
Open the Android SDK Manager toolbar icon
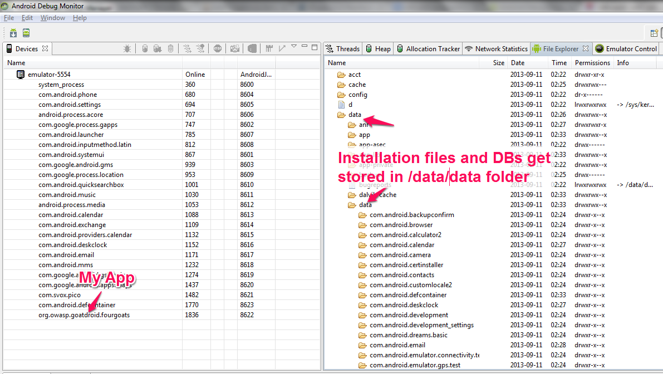point(13,33)
